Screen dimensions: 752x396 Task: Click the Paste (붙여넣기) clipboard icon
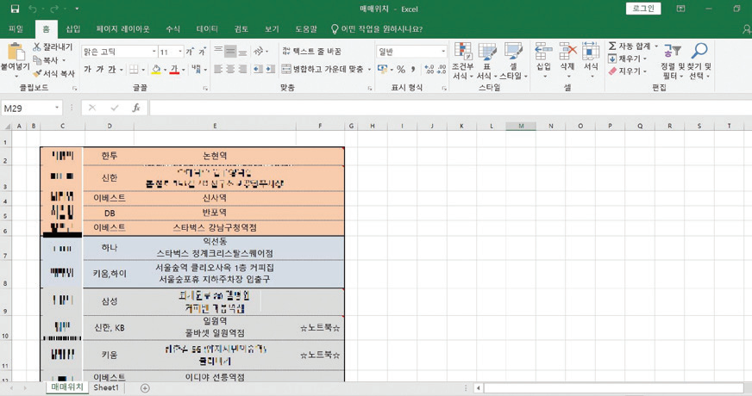click(15, 53)
